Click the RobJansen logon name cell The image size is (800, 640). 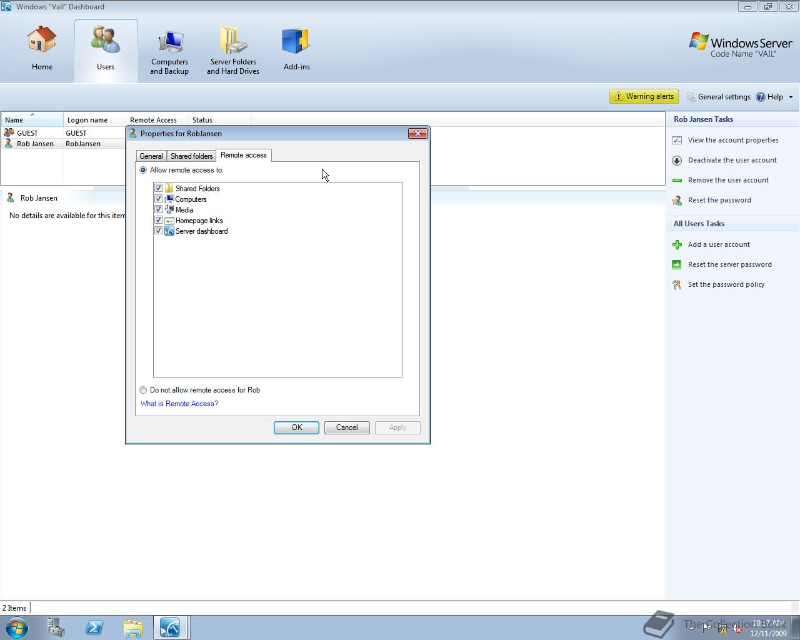point(83,144)
